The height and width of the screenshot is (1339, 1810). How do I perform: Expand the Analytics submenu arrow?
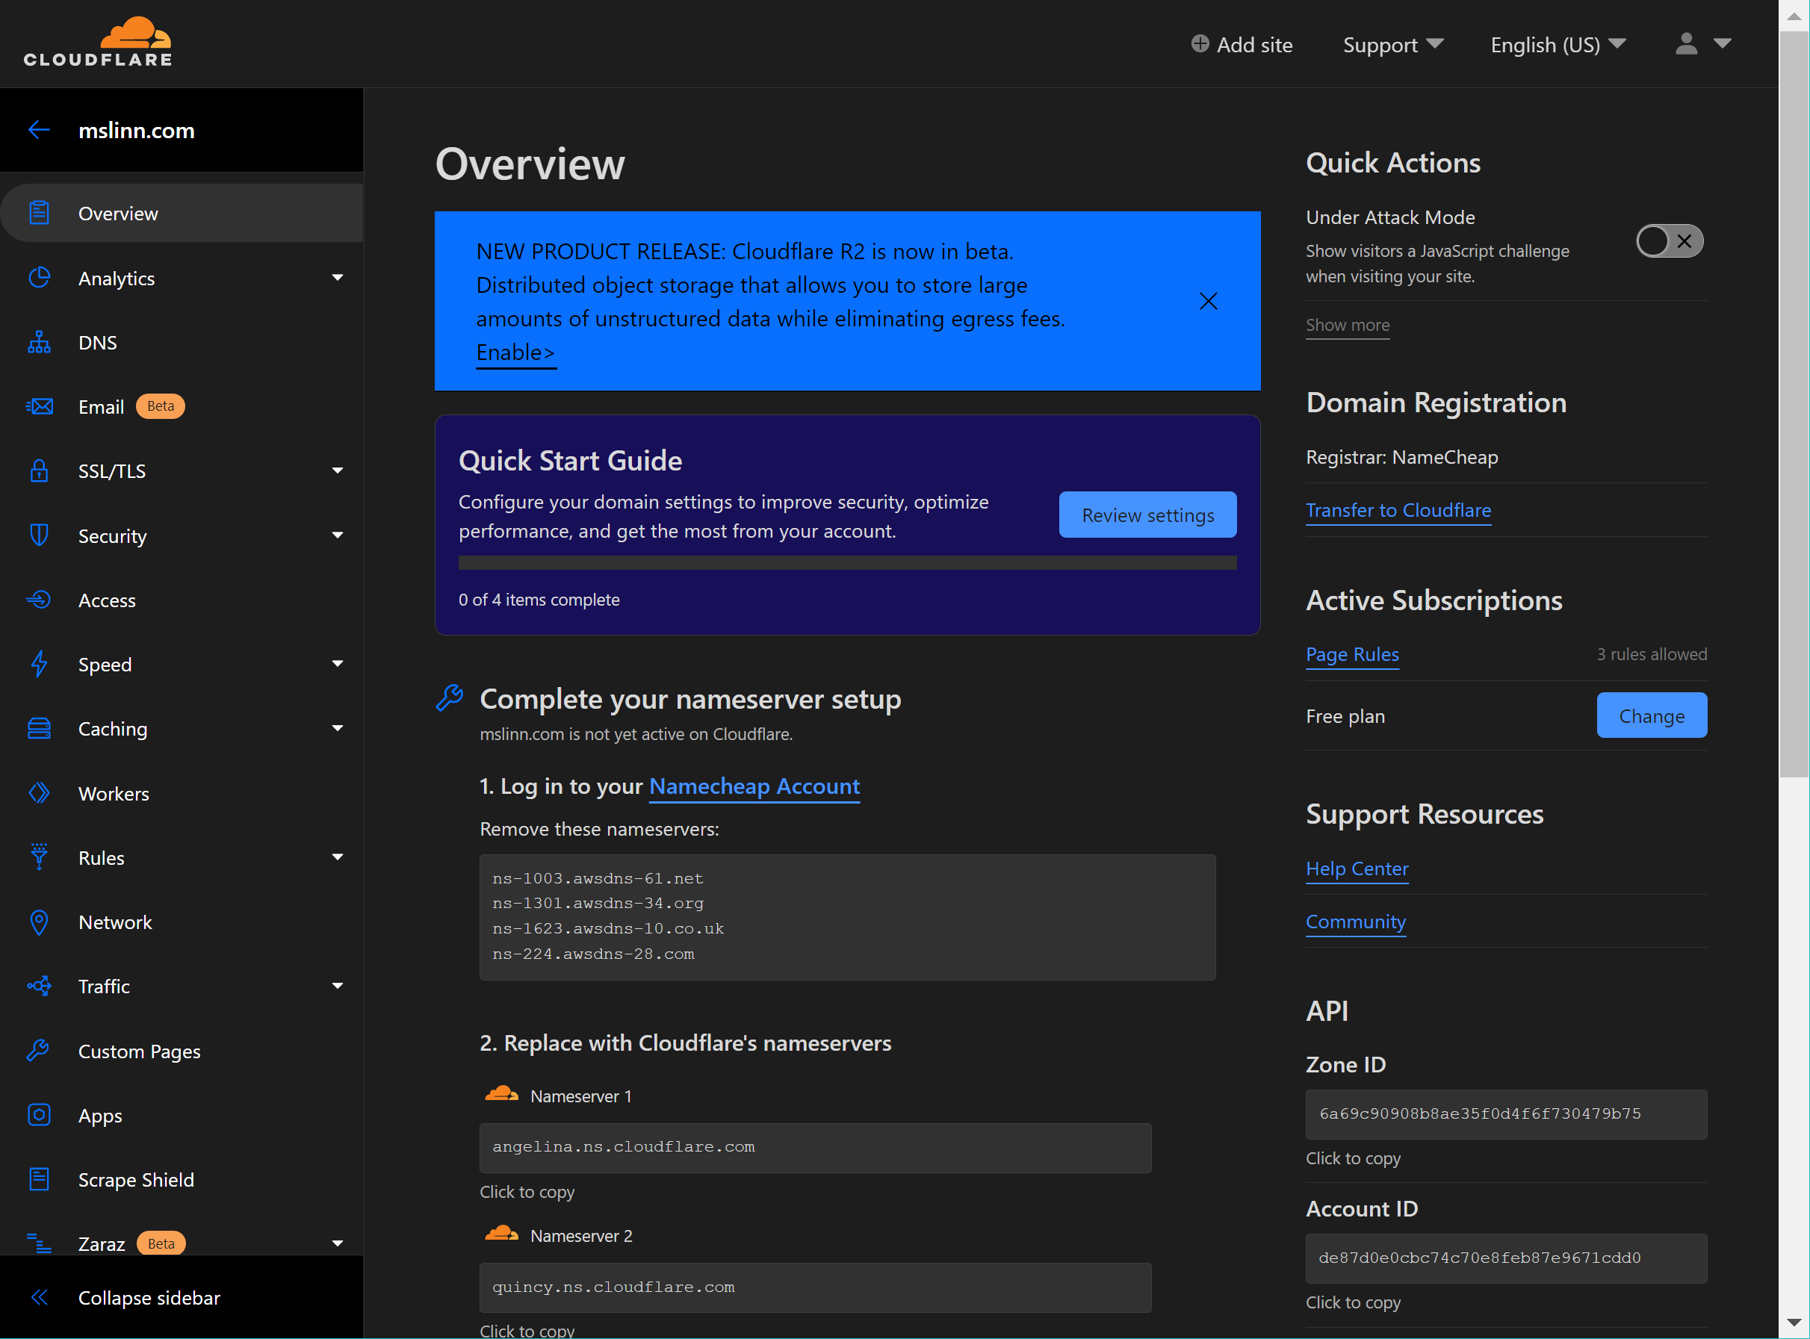click(337, 278)
